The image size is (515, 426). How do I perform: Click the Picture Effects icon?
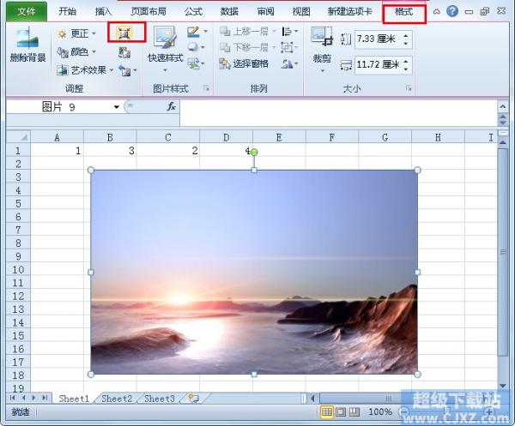click(193, 47)
